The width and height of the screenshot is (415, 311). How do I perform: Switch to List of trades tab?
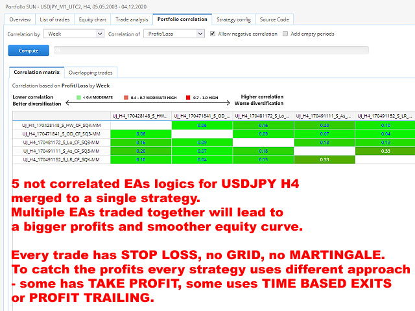(56, 19)
